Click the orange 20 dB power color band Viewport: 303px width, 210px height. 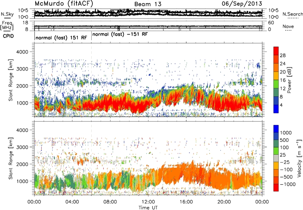[x=276, y=67]
